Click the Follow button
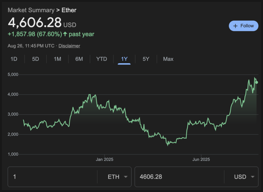Viewport: 263px width, 192px height. 243,26
